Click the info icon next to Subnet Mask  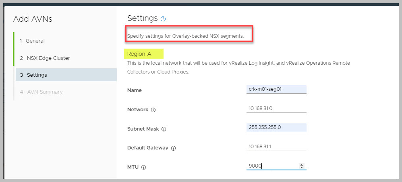(x=164, y=129)
